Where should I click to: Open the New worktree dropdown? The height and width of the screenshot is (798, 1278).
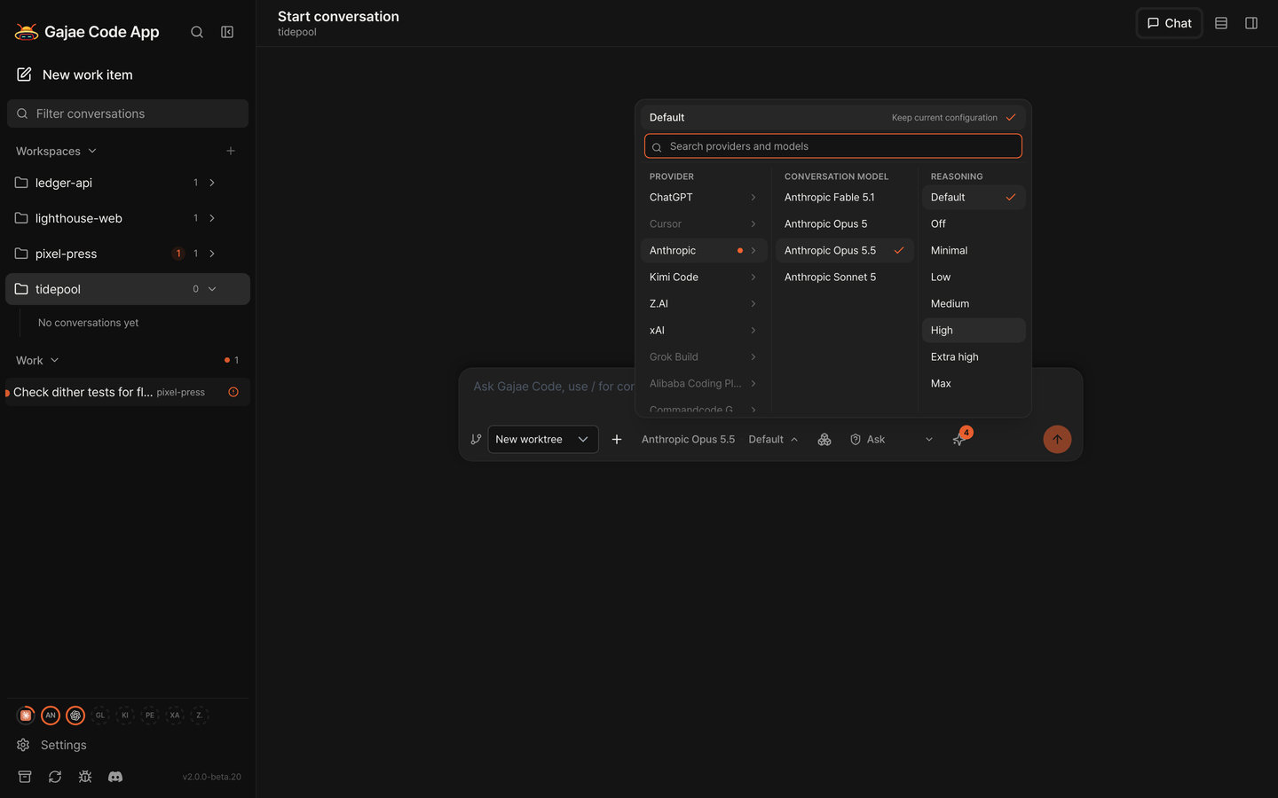point(542,439)
